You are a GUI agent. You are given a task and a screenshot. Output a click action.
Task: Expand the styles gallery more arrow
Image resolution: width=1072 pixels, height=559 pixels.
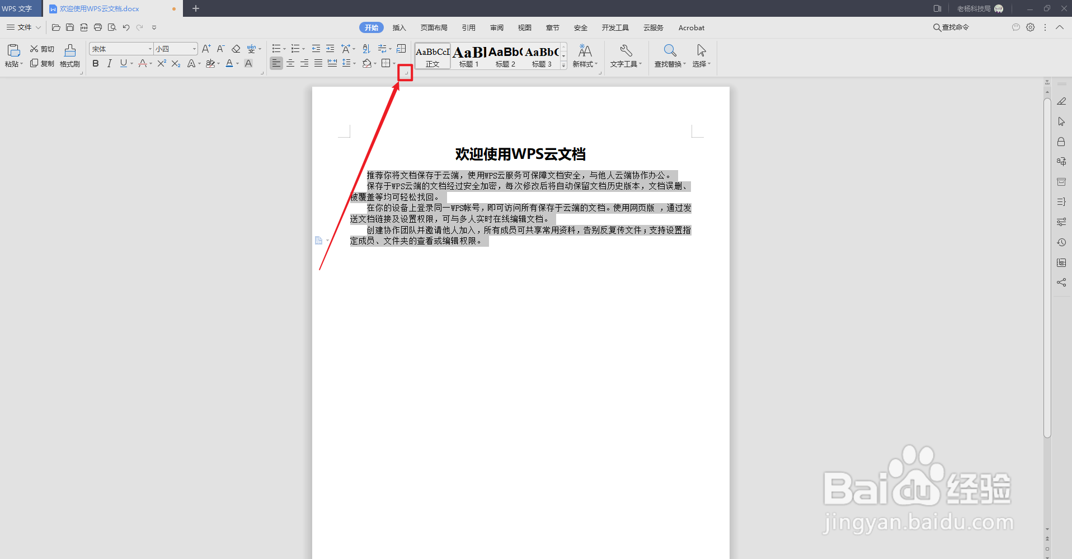click(563, 65)
